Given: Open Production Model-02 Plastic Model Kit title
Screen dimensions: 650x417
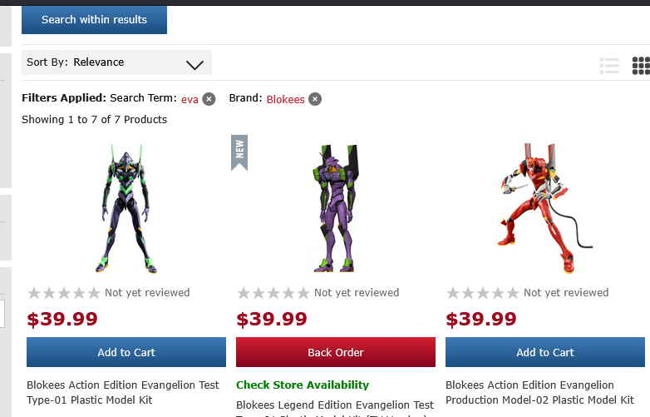Looking at the screenshot, I should point(539,393).
